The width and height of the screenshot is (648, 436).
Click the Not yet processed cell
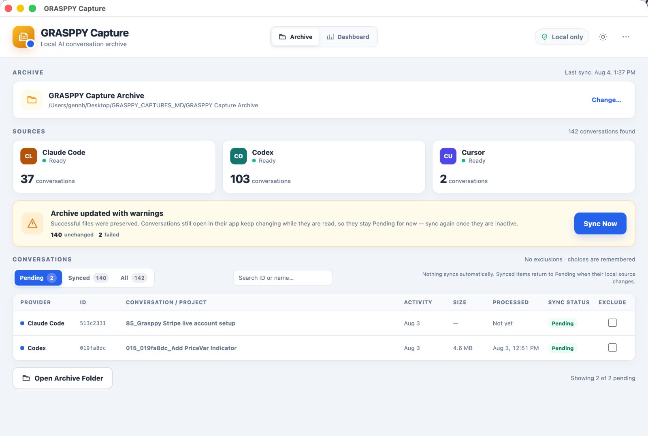click(x=503, y=323)
